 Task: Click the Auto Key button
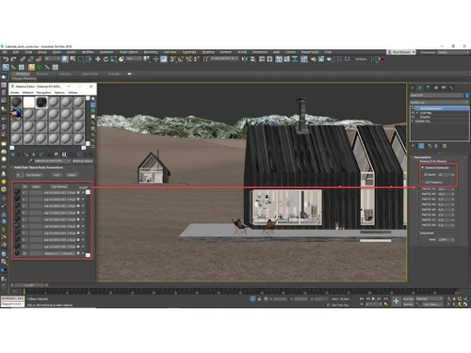[408, 298]
